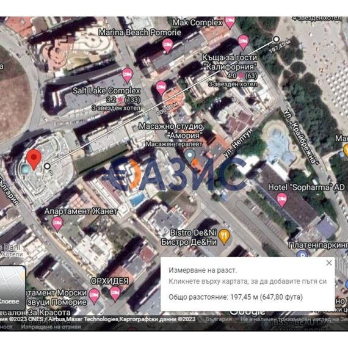The image size is (348, 348).
Task: Click the Апартамент Жанет label
Action: pos(81,211)
